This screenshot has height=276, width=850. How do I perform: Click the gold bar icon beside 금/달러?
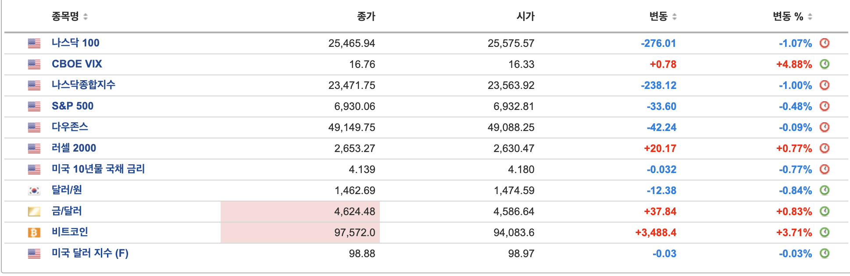pos(34,211)
